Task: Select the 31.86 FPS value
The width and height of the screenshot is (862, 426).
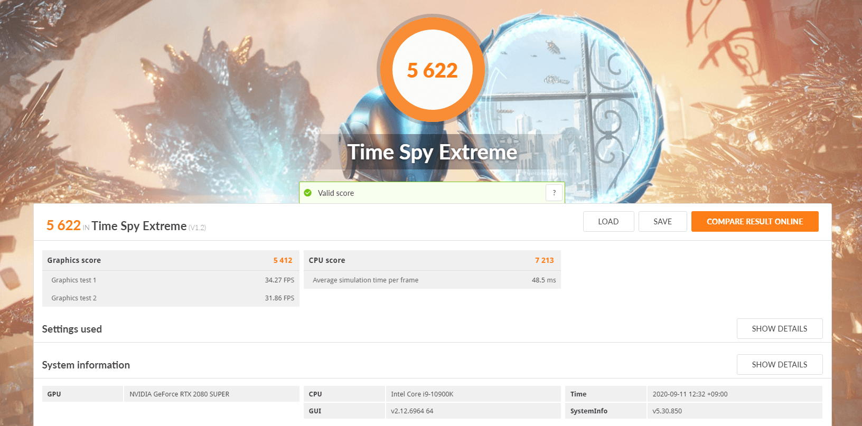Action: pos(279,298)
